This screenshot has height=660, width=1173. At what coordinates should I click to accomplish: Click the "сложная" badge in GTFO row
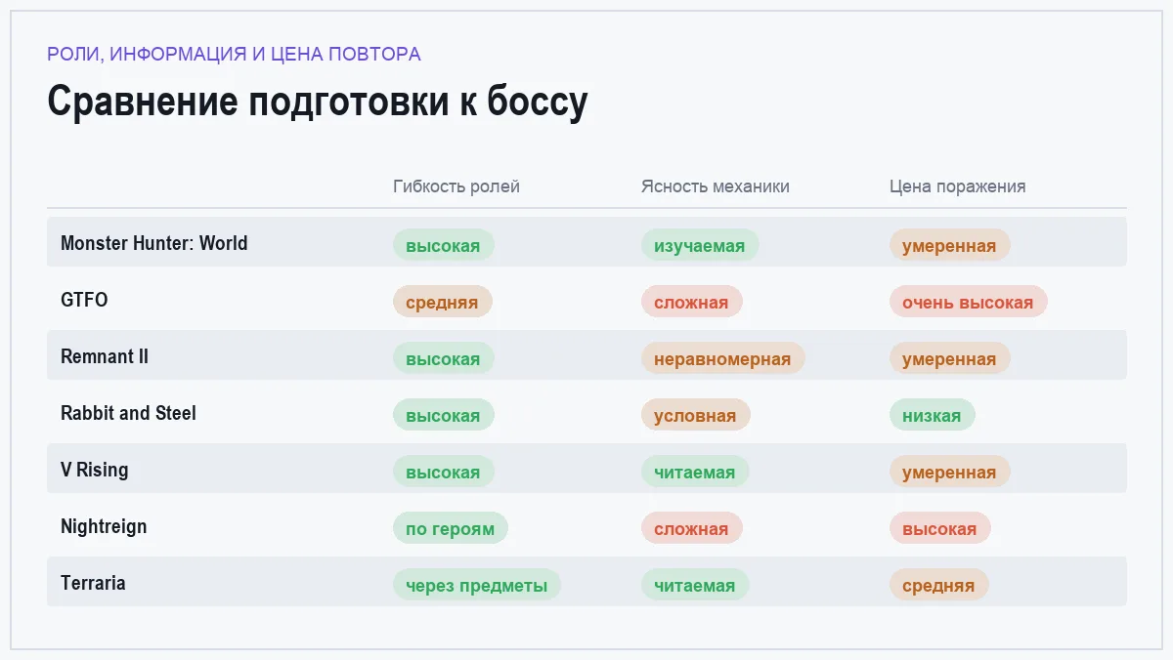[692, 302]
